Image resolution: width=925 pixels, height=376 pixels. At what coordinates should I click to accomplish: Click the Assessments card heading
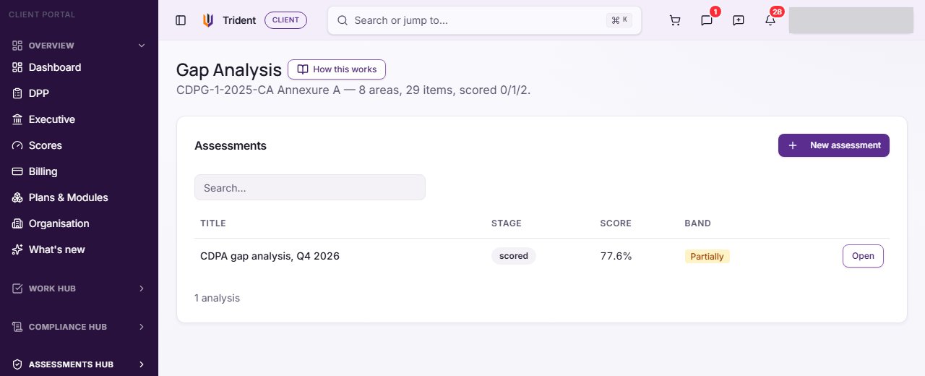231,145
